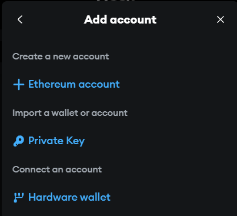Click the Connect an account heading
The image size is (237, 216).
57,170
